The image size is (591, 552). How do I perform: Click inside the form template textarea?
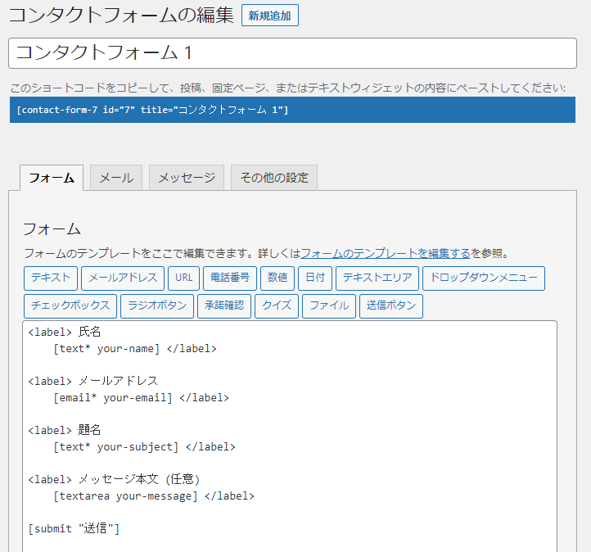point(290,437)
